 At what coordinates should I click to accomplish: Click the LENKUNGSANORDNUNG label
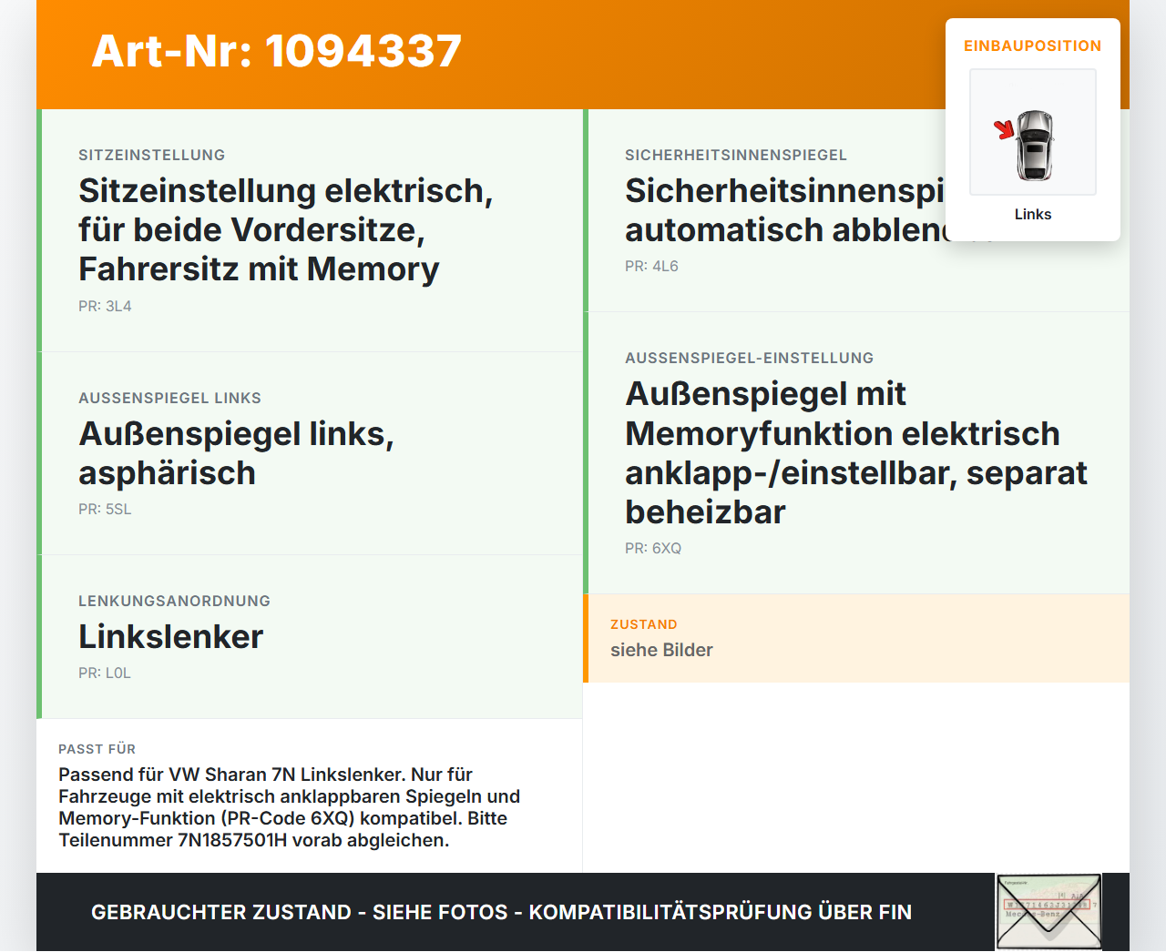click(174, 601)
